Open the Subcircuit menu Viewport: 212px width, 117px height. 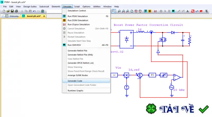pos(44,6)
